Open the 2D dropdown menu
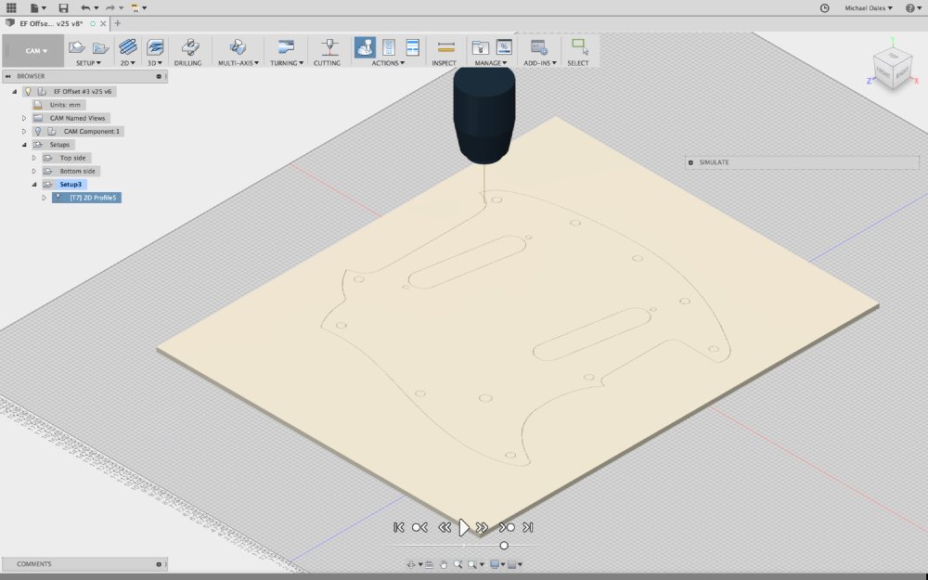Image resolution: width=928 pixels, height=580 pixels. coord(128,63)
